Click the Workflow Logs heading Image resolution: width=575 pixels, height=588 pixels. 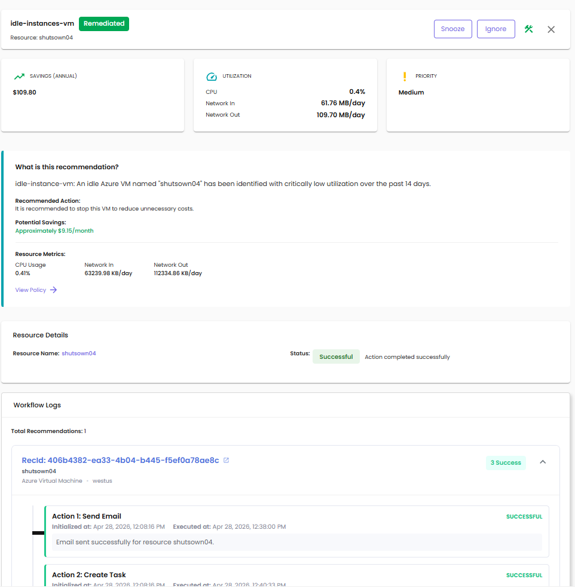pos(37,405)
